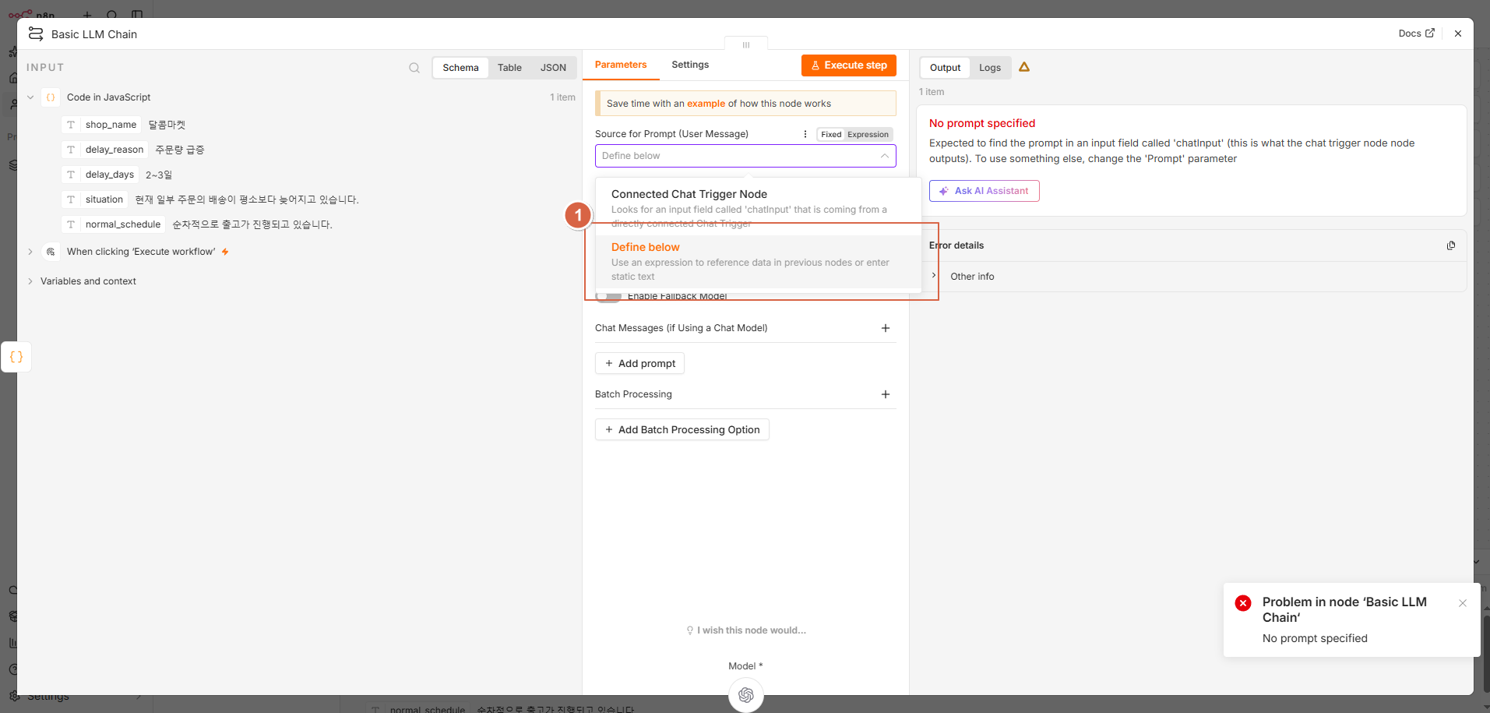Select the Output tab
This screenshot has height=713, width=1490.
pos(945,68)
